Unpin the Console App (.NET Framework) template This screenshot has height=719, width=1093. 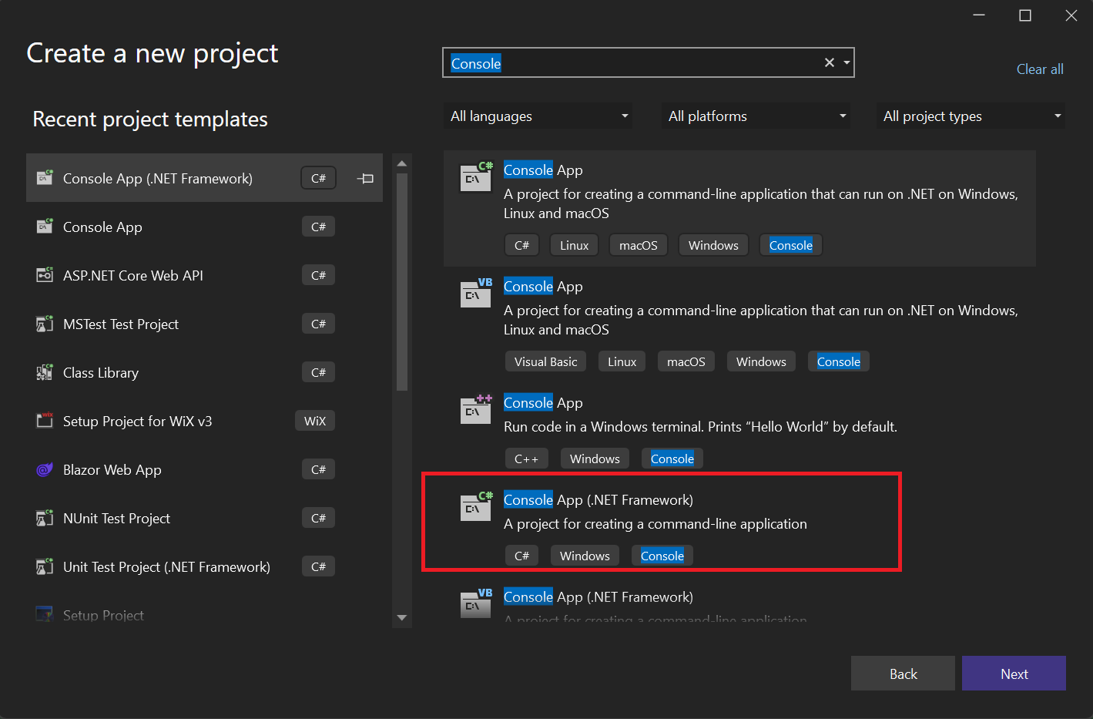[364, 178]
